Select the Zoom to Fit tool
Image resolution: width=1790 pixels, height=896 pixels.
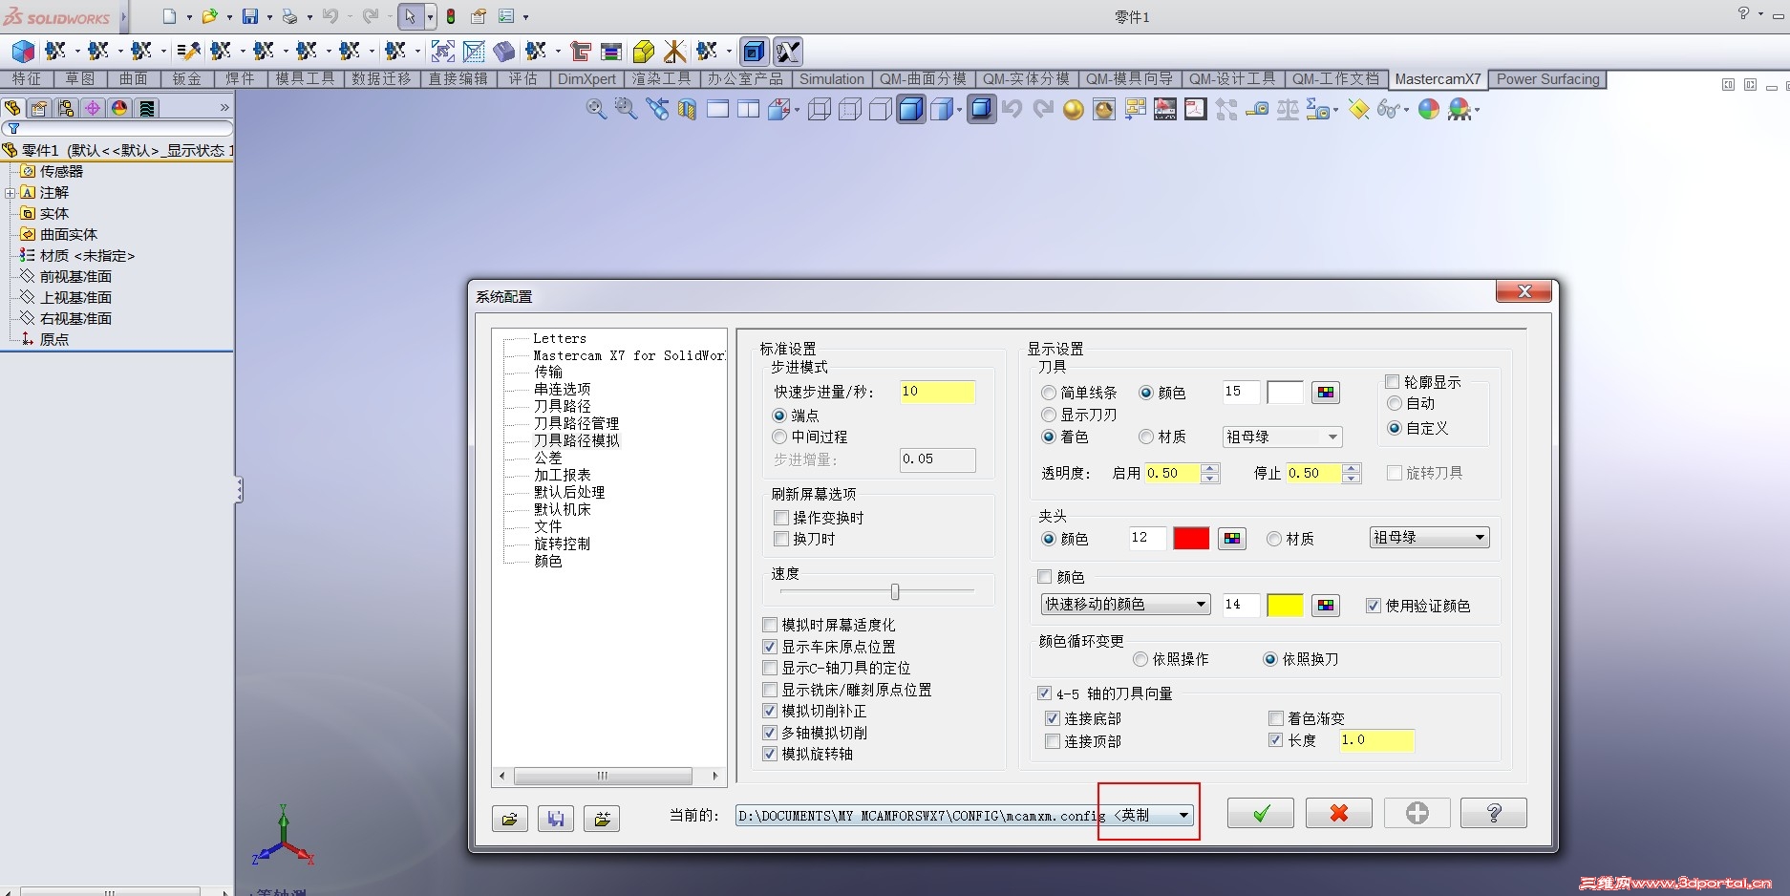coord(596,109)
